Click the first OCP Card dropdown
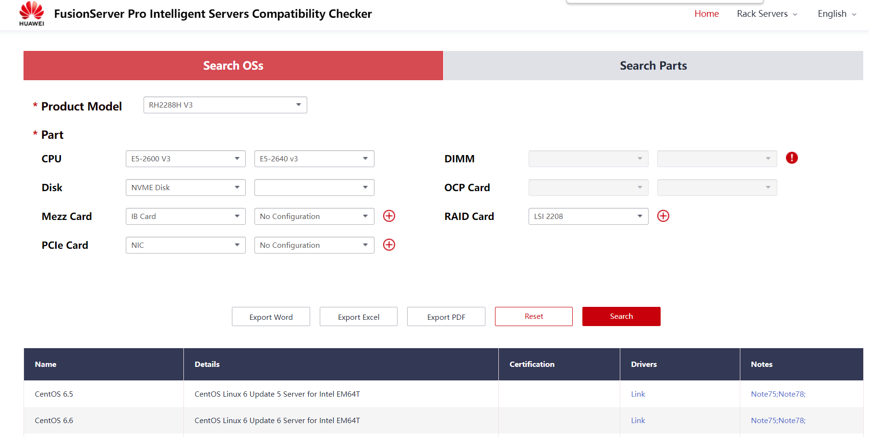This screenshot has height=437, width=869. click(x=588, y=188)
